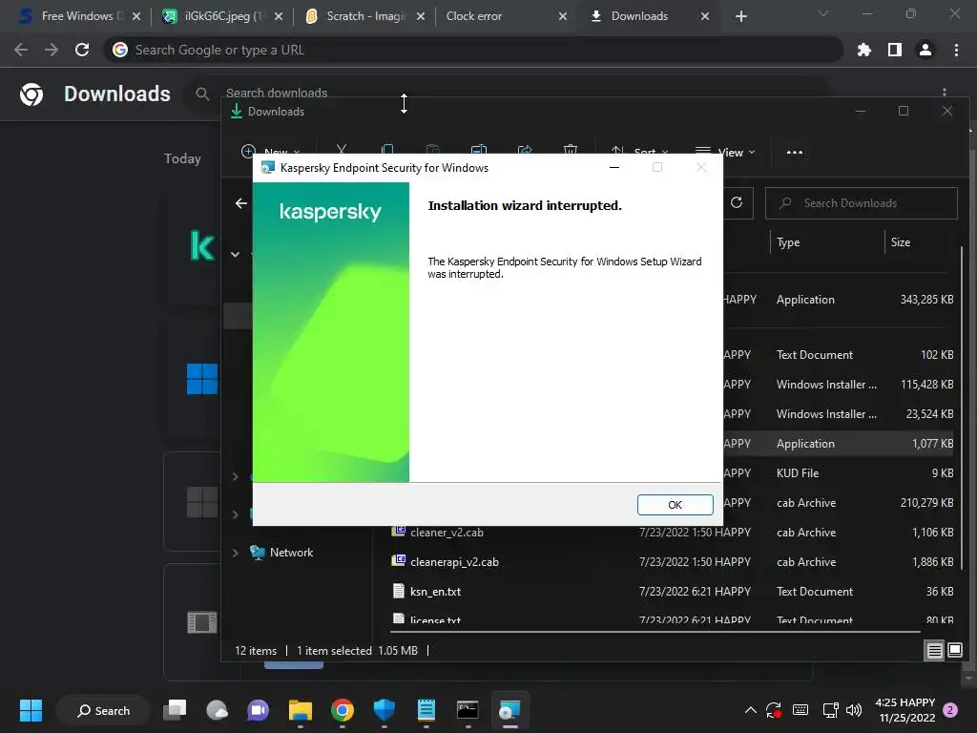Open the Kaspersky installer taskbar icon
The width and height of the screenshot is (977, 733).
coord(509,710)
